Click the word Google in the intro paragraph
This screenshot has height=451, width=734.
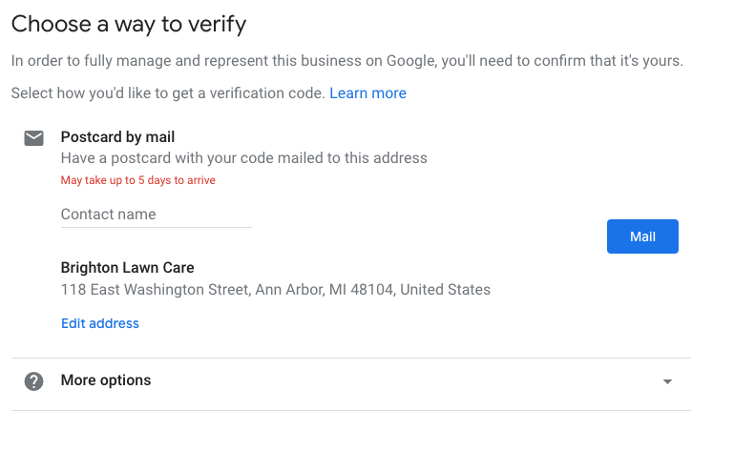click(411, 62)
